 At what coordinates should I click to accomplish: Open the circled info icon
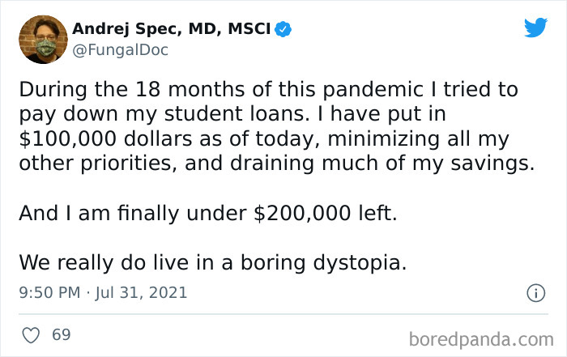click(x=535, y=293)
